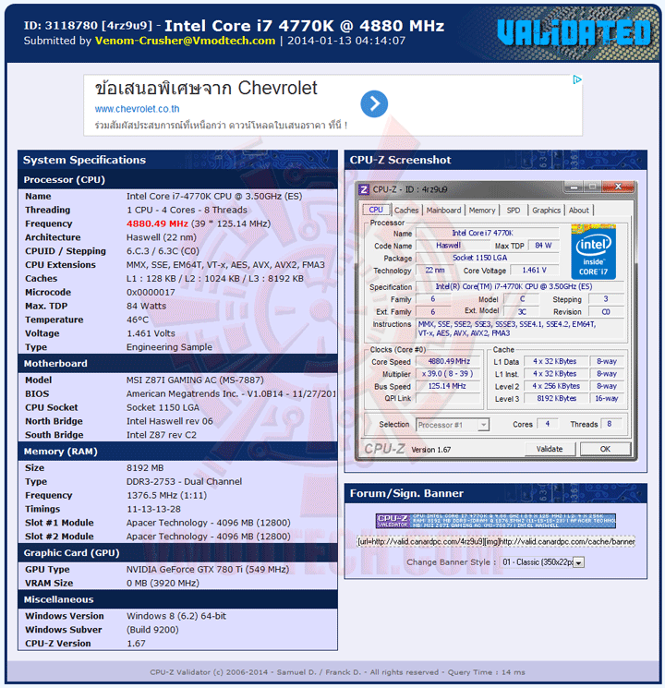This screenshot has height=688, width=665.
Task: Click the Bus Speed 125.14 MHz field
Action: 449,386
